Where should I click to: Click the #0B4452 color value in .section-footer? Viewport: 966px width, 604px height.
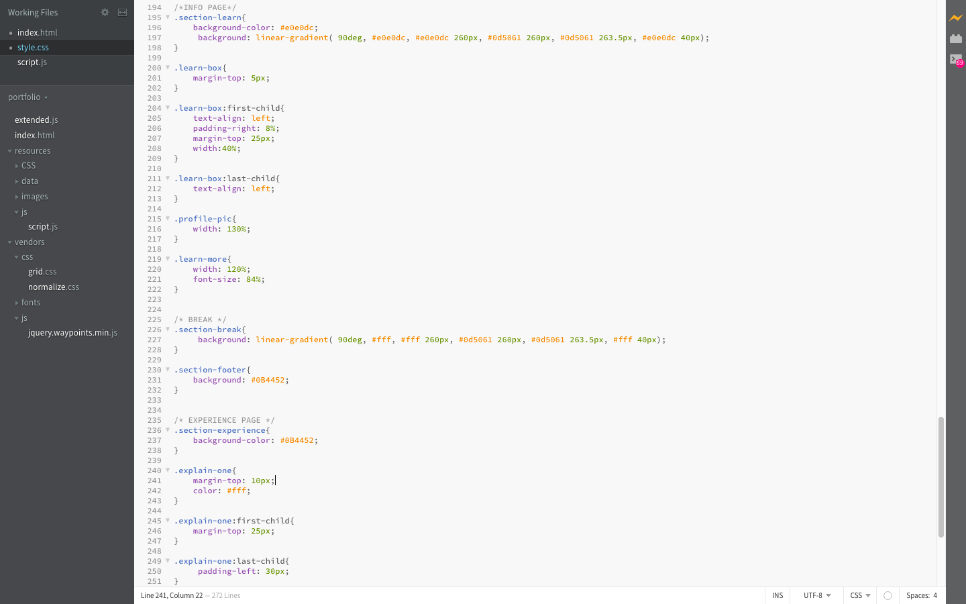(268, 380)
